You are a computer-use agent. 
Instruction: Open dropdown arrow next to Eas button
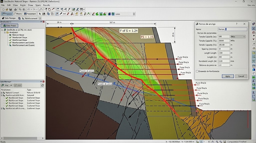(11, 85)
